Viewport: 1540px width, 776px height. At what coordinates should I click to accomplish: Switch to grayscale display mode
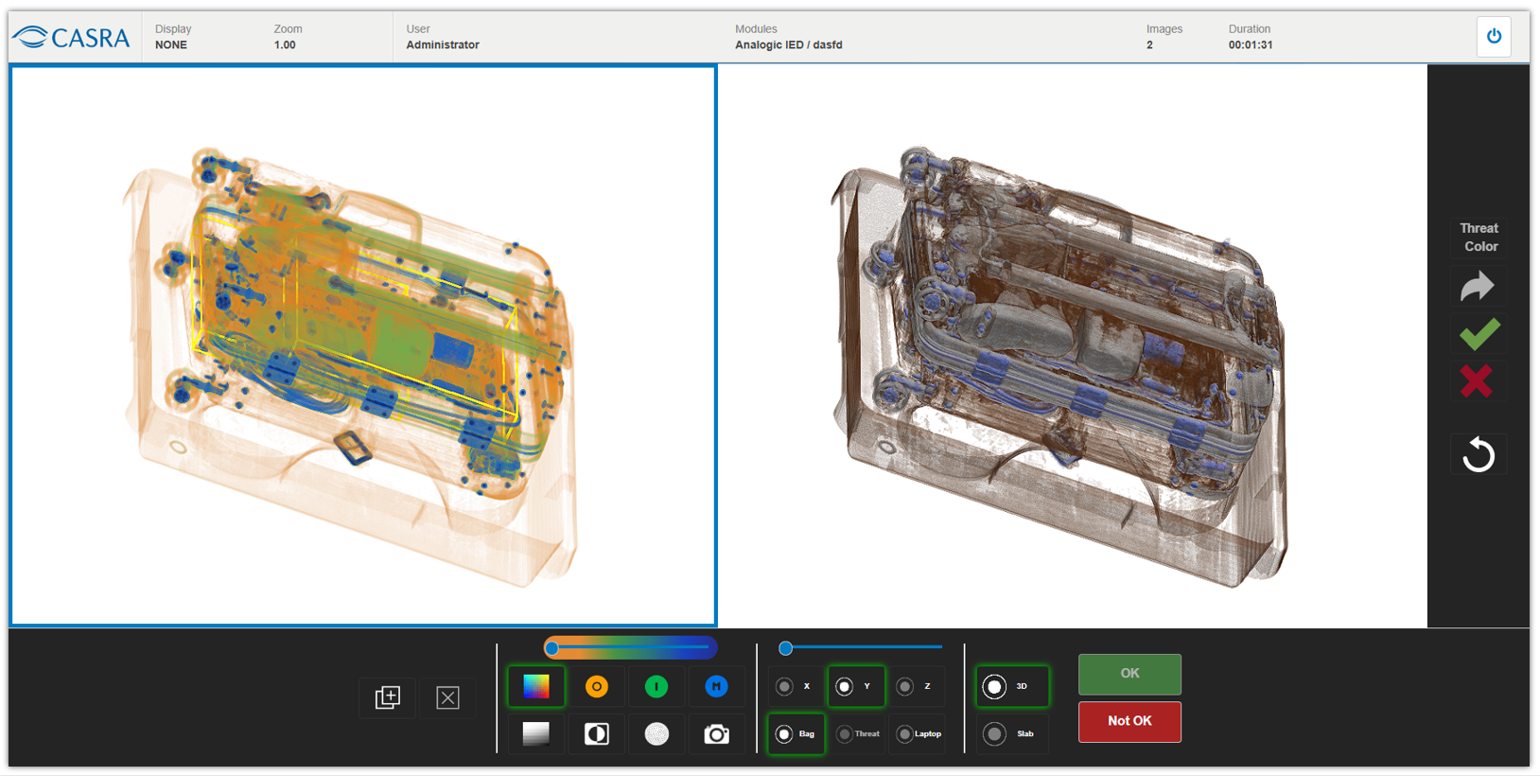coord(536,733)
